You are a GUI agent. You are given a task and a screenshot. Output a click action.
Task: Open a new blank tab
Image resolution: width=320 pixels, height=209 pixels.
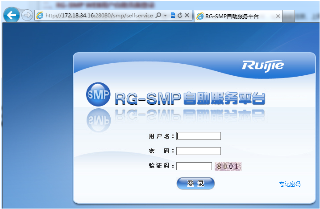point(289,16)
